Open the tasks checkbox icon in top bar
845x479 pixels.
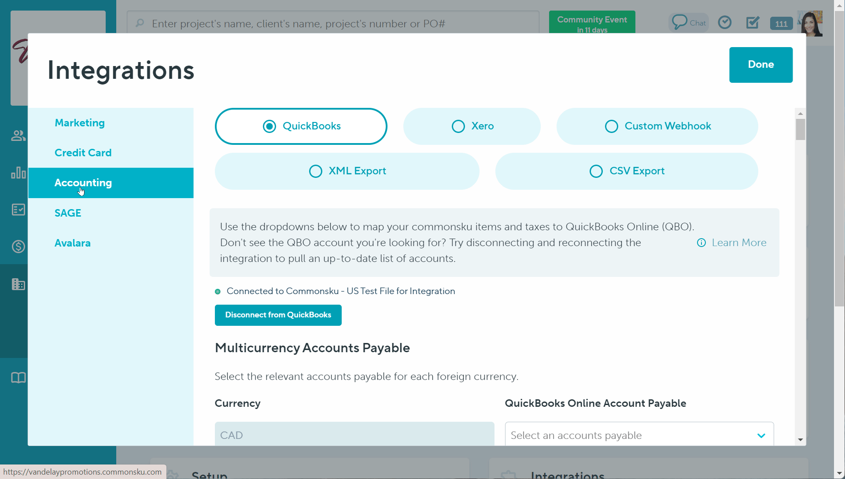tap(752, 22)
